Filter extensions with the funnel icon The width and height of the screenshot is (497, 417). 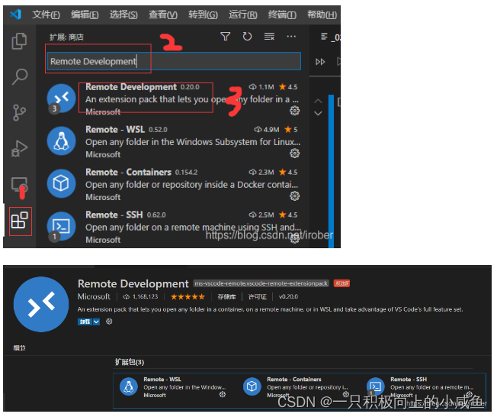click(x=225, y=37)
